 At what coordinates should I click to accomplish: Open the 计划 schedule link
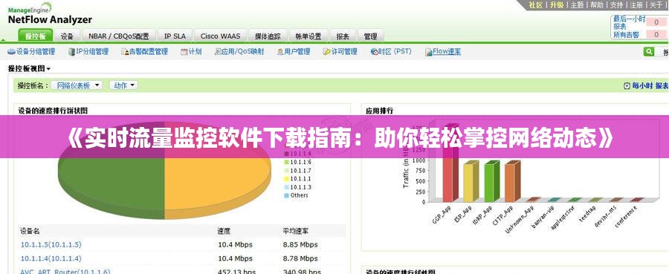pyautogui.click(x=195, y=51)
